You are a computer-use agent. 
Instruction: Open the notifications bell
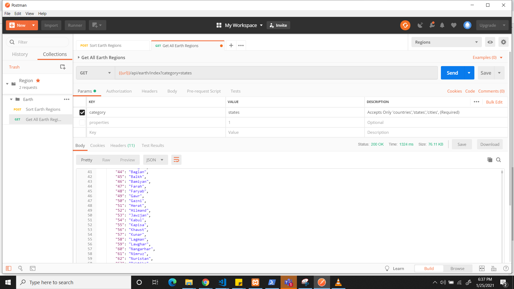tap(442, 25)
